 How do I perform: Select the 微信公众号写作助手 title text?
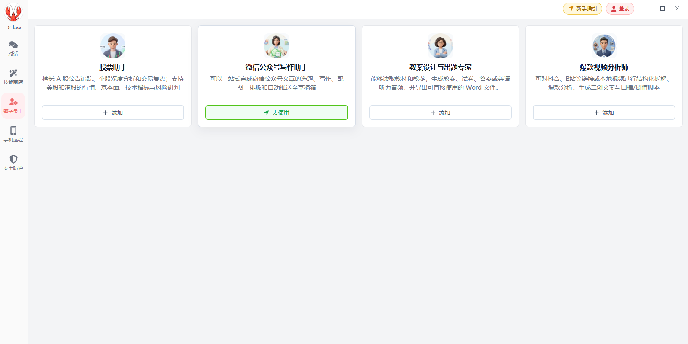[x=276, y=67]
